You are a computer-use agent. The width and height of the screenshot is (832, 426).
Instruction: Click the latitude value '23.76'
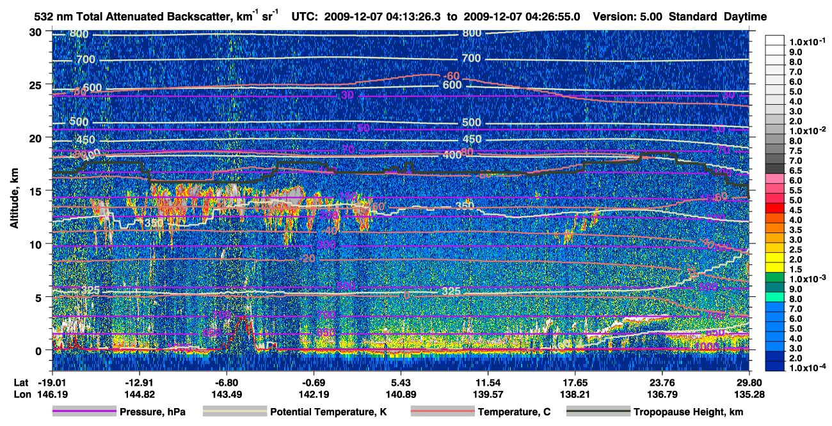pyautogui.click(x=662, y=383)
